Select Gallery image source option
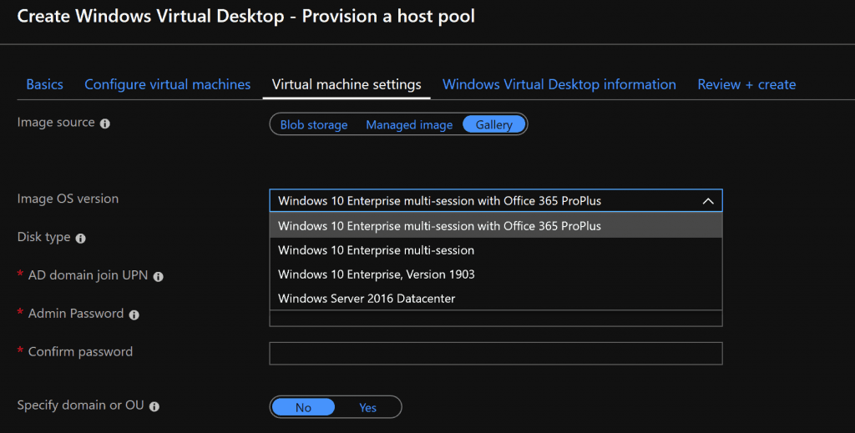855x433 pixels. click(494, 124)
